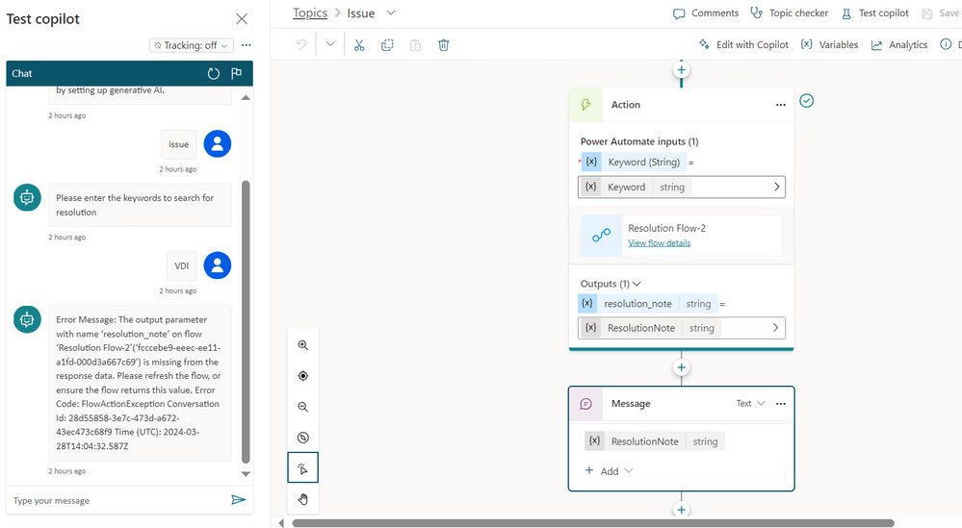962x528 pixels.
Task: Toggle the Test copilot button
Action: pos(875,13)
